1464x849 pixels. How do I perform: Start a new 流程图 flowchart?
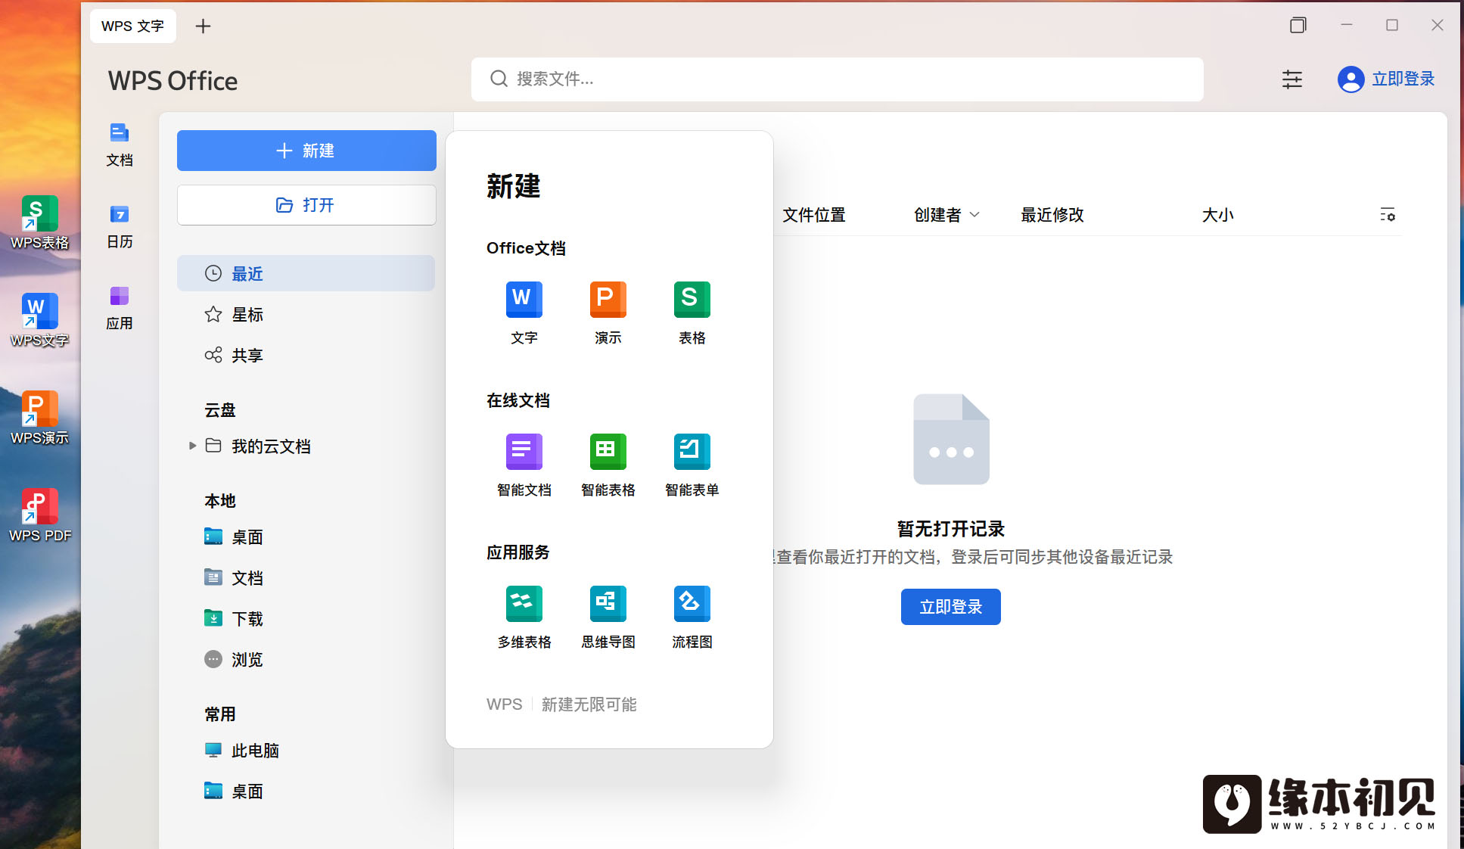(692, 605)
